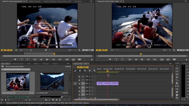Open Source monitor settings wrench
189x106 pixels.
(x=79, y=50)
